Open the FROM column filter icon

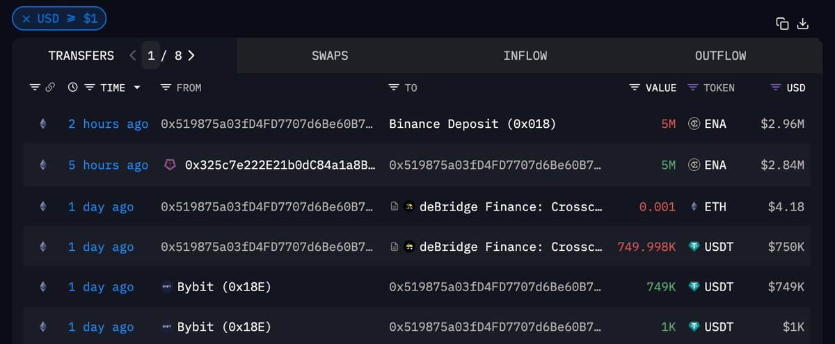point(166,88)
